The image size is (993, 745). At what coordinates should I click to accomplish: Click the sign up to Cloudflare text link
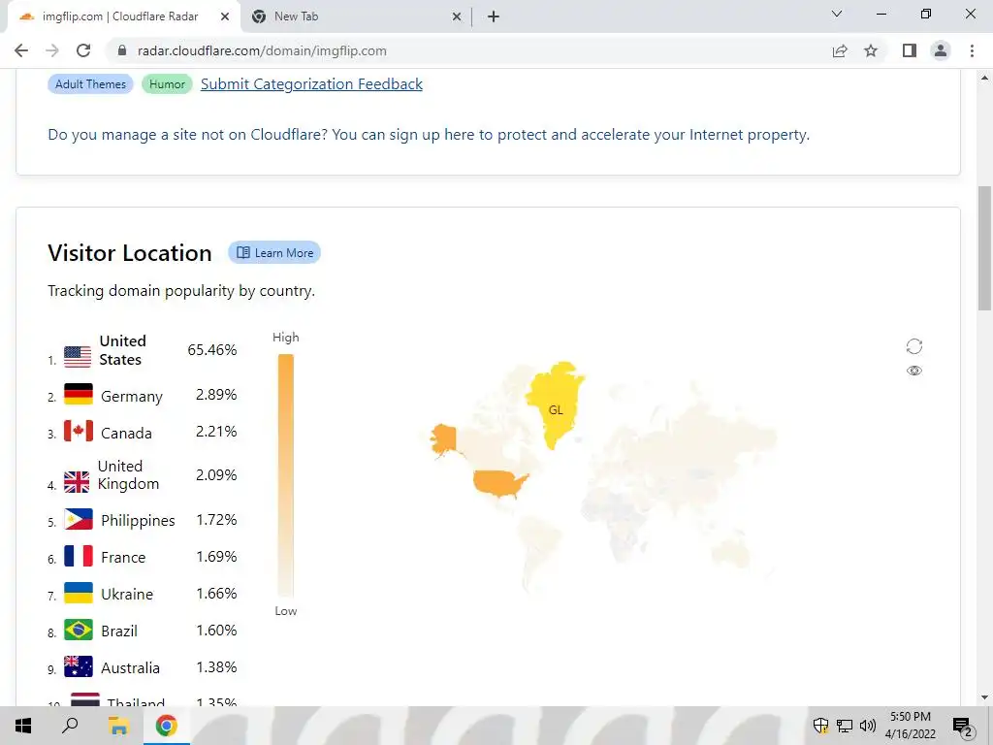coord(429,134)
